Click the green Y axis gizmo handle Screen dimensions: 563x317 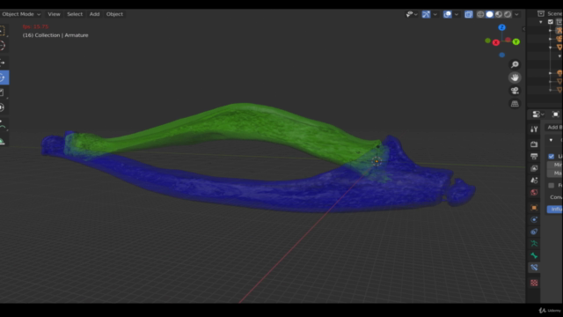(516, 42)
